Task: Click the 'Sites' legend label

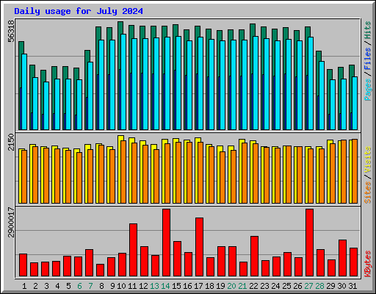Action: tap(368, 193)
